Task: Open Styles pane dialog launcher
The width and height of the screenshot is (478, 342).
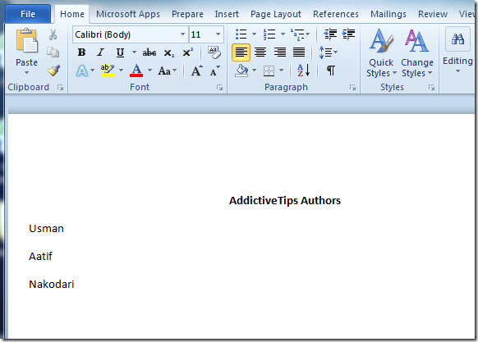Action: 431,88
